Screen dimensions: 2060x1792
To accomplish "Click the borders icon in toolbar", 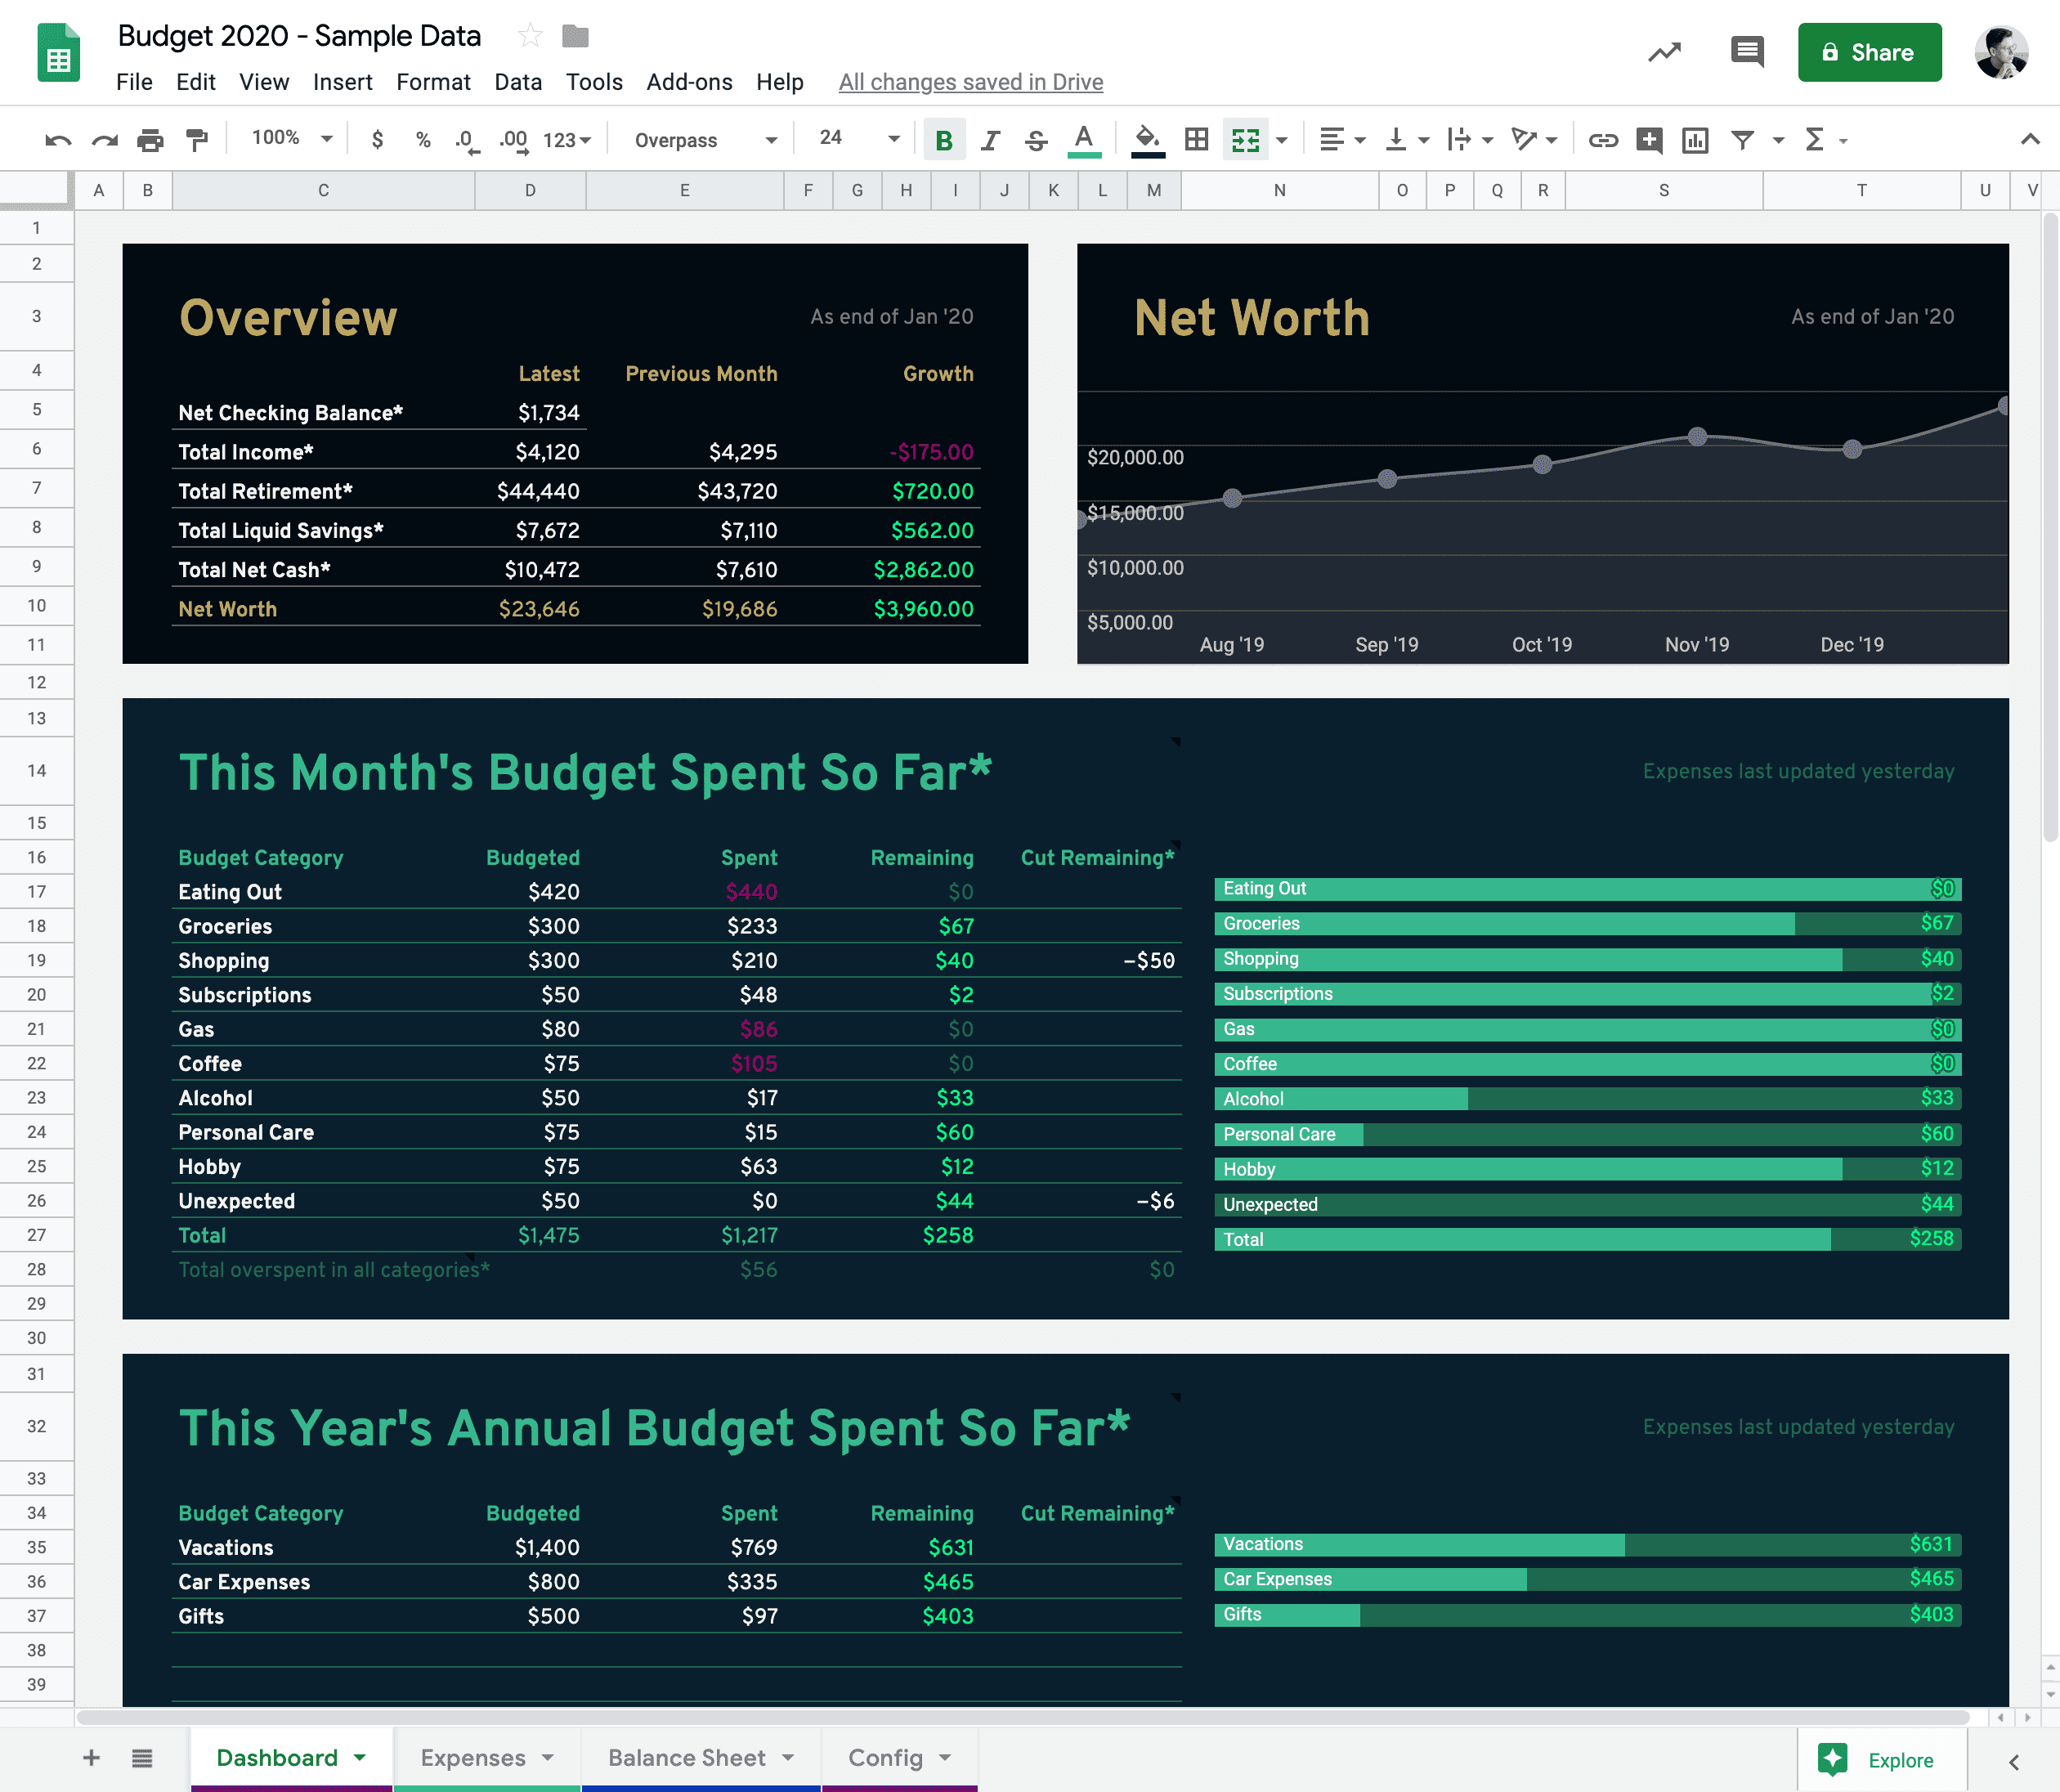I will click(1193, 138).
